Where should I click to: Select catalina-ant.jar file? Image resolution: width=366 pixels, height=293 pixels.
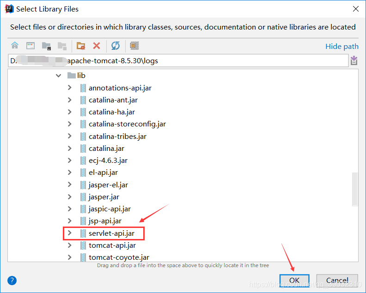[109, 100]
